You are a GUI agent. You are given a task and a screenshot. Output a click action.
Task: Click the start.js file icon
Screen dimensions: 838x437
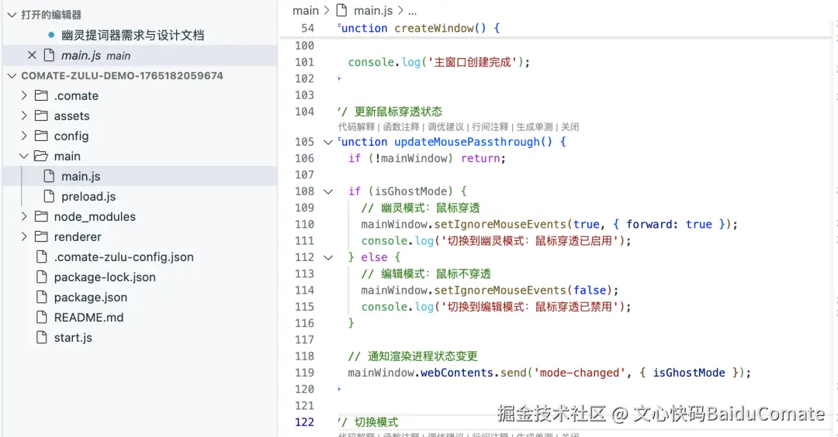coord(41,338)
